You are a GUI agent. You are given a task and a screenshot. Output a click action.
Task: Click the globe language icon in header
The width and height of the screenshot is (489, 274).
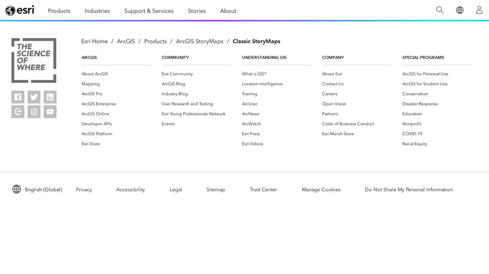pos(459,10)
